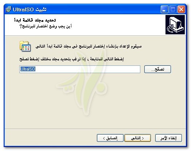191x151 pixels.
Task: Click the disabled maximize button
Action: point(173,9)
